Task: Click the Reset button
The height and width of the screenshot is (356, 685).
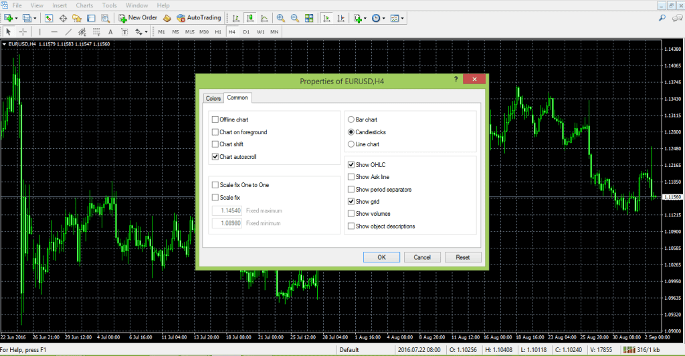Action: (463, 257)
